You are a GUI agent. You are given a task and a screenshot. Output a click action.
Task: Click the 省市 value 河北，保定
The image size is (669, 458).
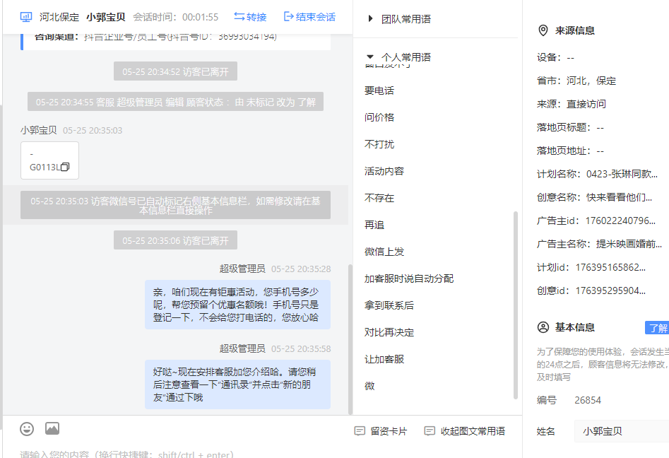(x=591, y=81)
